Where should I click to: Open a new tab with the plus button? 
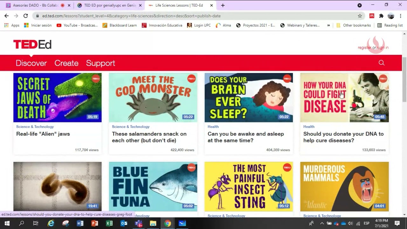pos(223,5)
